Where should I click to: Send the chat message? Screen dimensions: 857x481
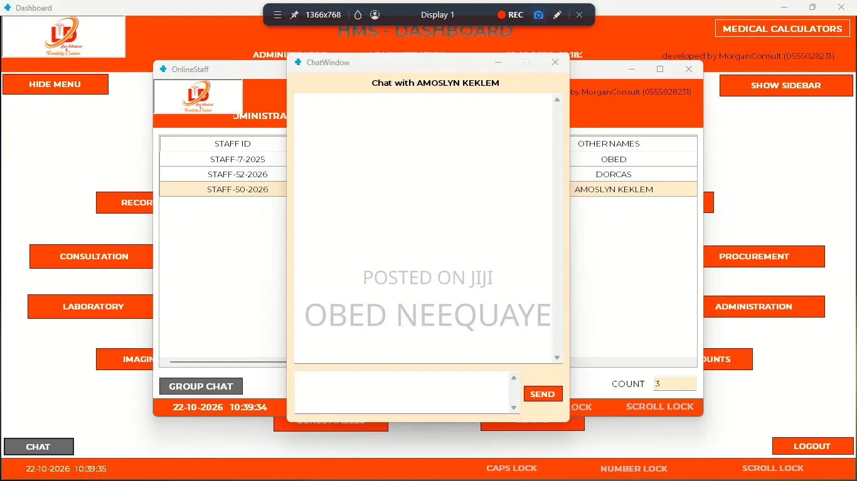pyautogui.click(x=543, y=394)
